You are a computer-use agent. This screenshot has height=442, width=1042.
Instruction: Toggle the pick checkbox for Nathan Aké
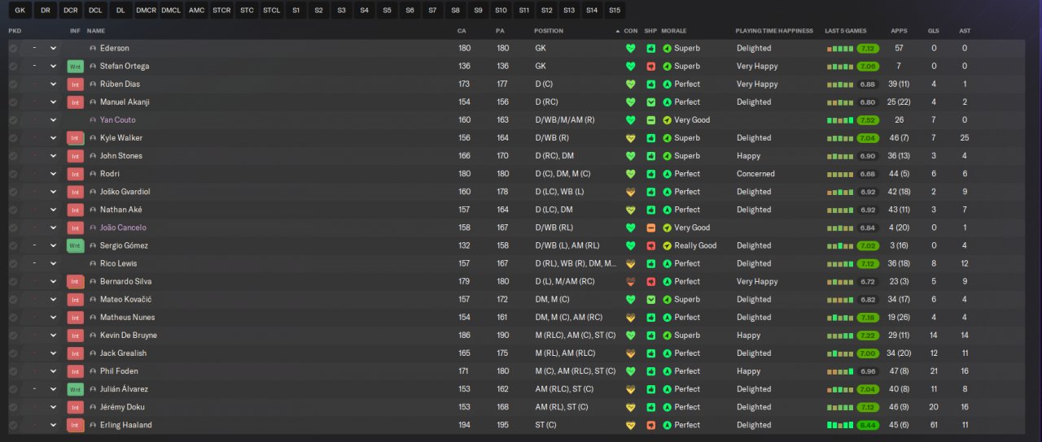click(13, 210)
